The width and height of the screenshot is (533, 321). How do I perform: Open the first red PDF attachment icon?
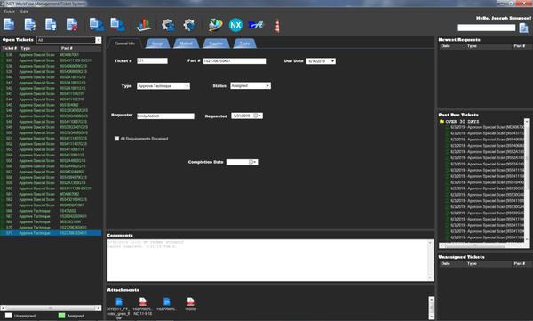[143, 301]
